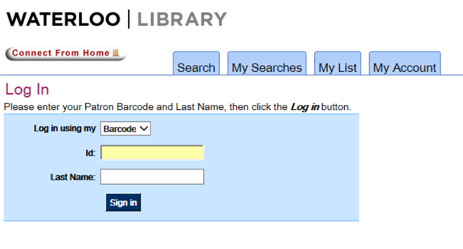Focus the yellow Id input field

click(152, 153)
